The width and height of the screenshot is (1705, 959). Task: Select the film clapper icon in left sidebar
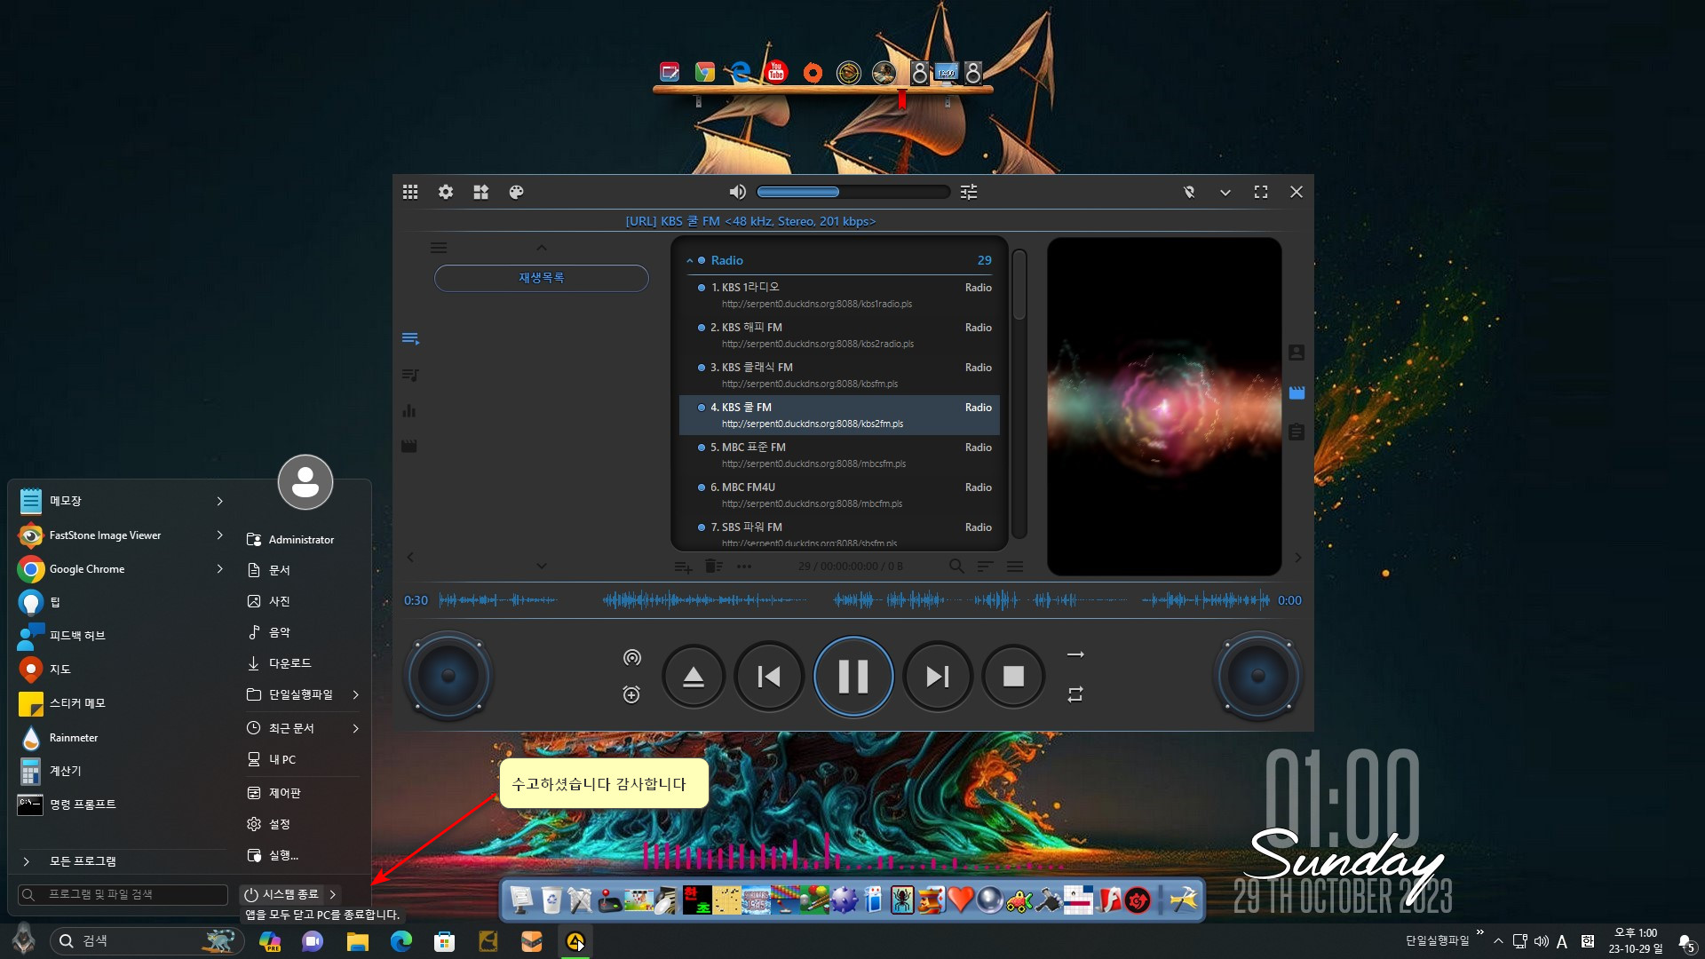(x=409, y=446)
